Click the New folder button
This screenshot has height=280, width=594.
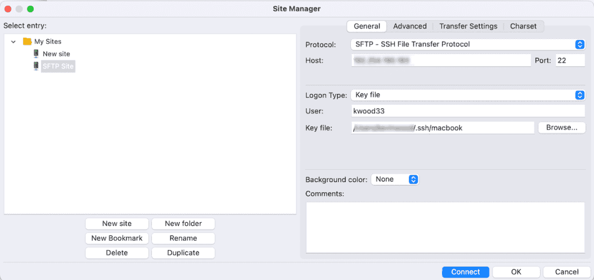183,224
